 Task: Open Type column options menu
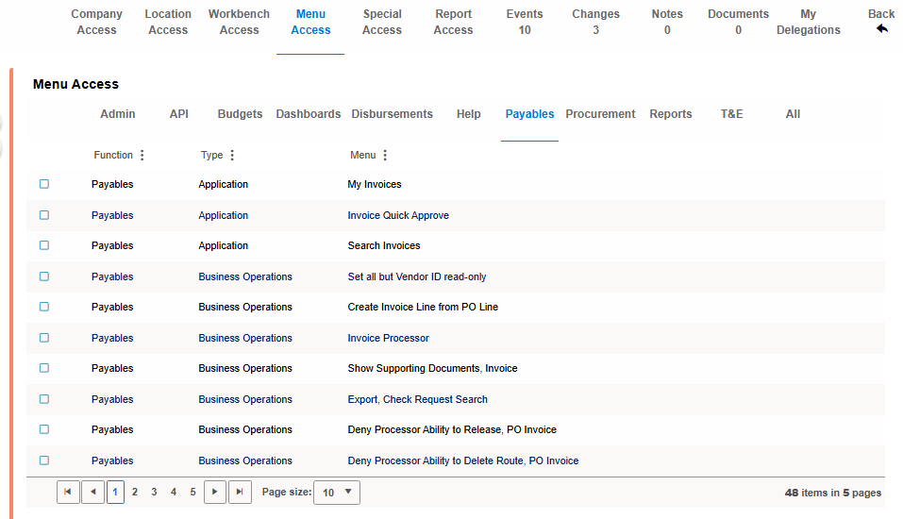coord(232,156)
